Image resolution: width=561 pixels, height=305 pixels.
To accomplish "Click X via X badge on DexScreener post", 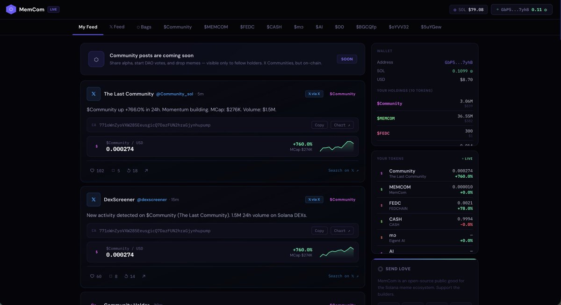I will point(314,200).
